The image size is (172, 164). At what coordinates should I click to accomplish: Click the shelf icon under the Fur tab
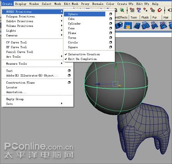click(x=154, y=25)
